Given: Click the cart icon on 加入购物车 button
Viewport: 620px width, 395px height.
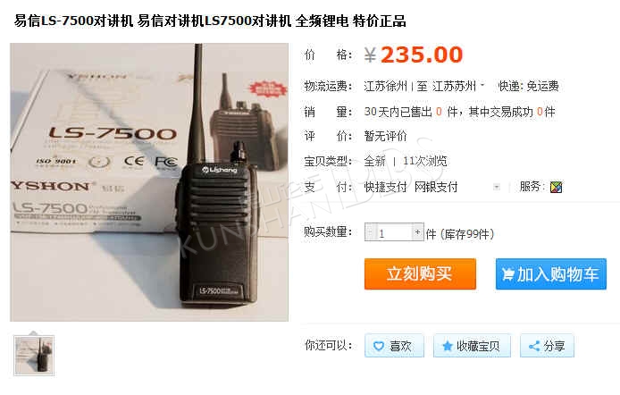Looking at the screenshot, I should pyautogui.click(x=508, y=274).
